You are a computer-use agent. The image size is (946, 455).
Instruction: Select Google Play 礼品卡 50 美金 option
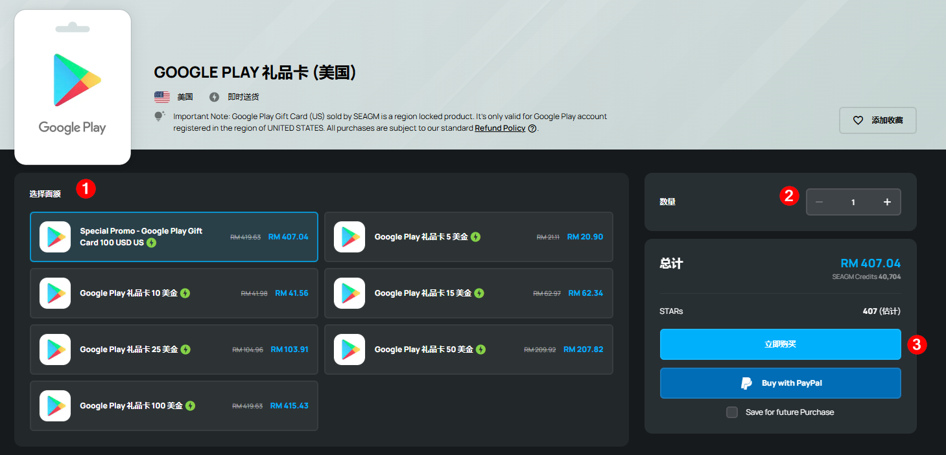[468, 350]
